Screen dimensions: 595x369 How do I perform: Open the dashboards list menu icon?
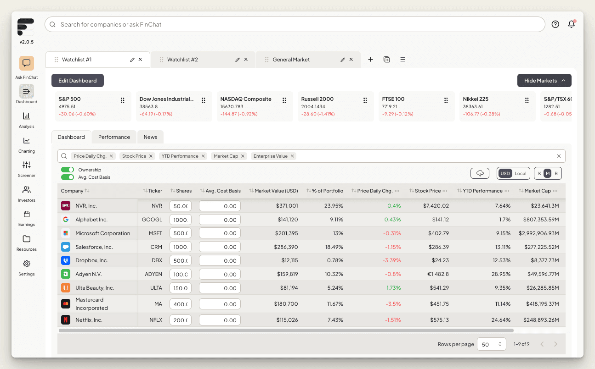point(402,60)
